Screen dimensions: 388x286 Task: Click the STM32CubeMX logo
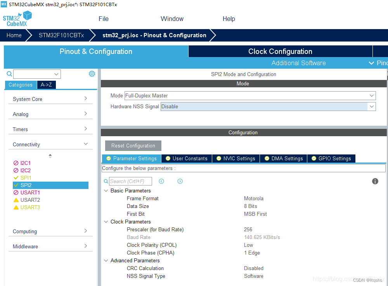17,19
